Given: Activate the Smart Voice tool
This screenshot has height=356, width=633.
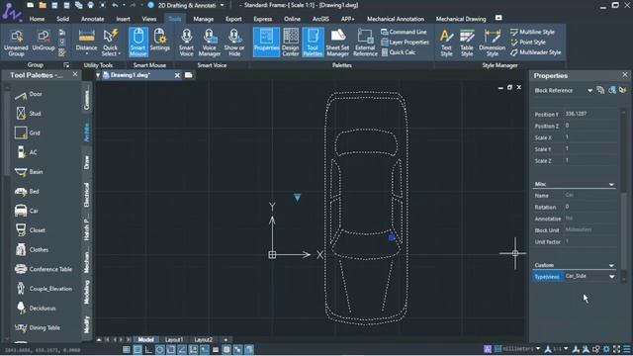Looking at the screenshot, I should [x=186, y=43].
